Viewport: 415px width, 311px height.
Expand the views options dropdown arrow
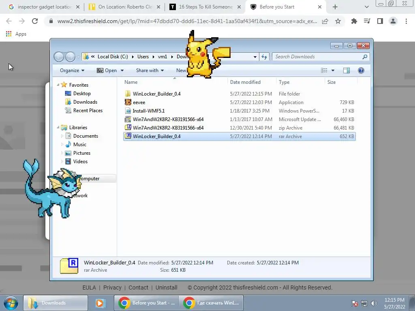click(333, 70)
